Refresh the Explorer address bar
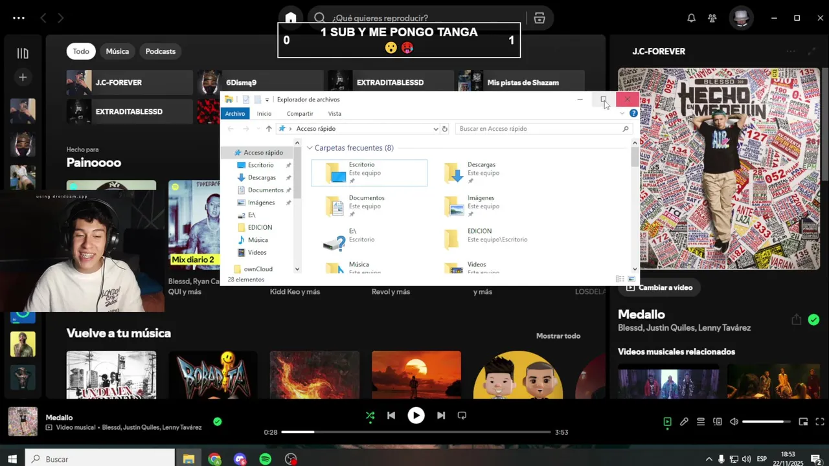This screenshot has width=829, height=466. coord(444,129)
